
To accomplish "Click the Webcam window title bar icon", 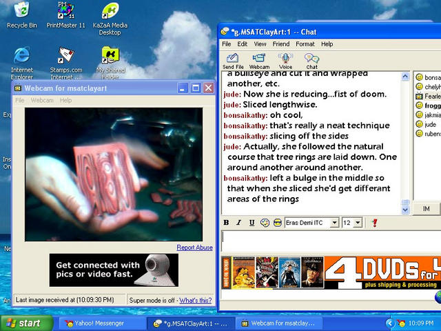I will (x=18, y=88).
